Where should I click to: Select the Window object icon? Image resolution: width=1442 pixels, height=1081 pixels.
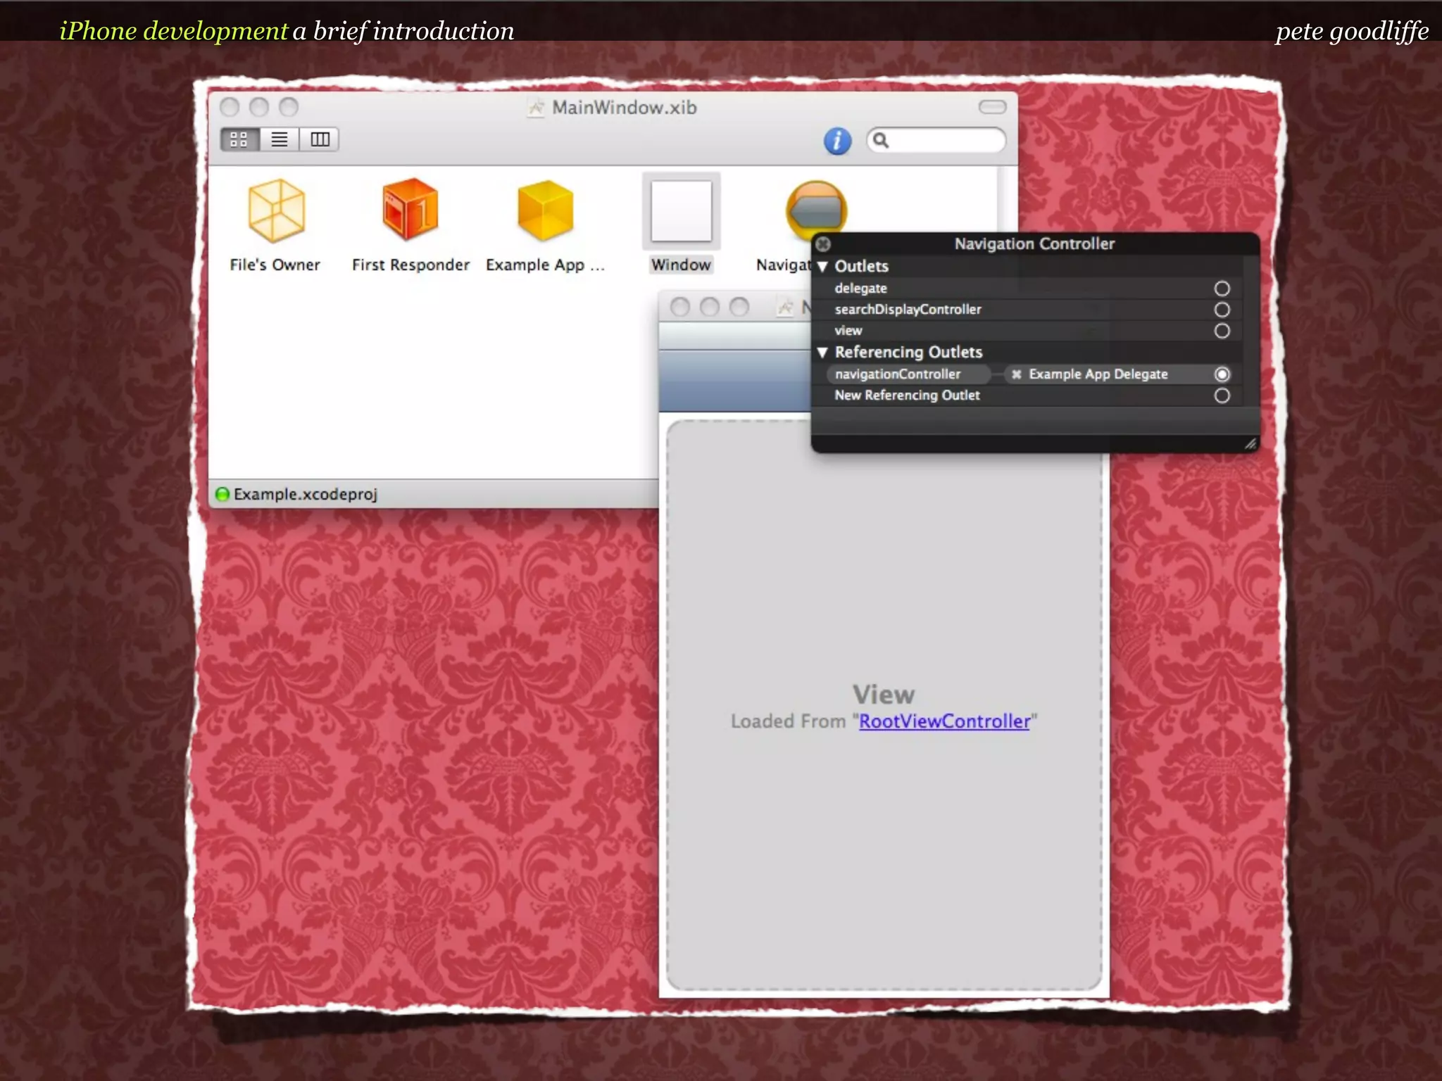(x=681, y=210)
